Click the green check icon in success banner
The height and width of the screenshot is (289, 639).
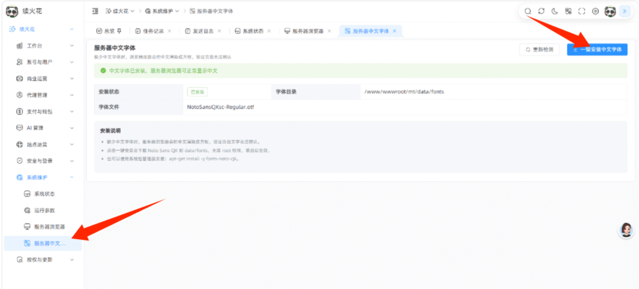tap(103, 70)
